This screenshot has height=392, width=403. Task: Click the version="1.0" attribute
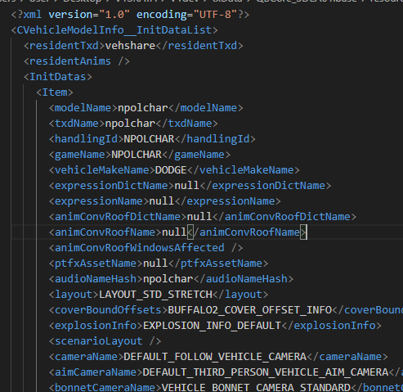(x=89, y=15)
